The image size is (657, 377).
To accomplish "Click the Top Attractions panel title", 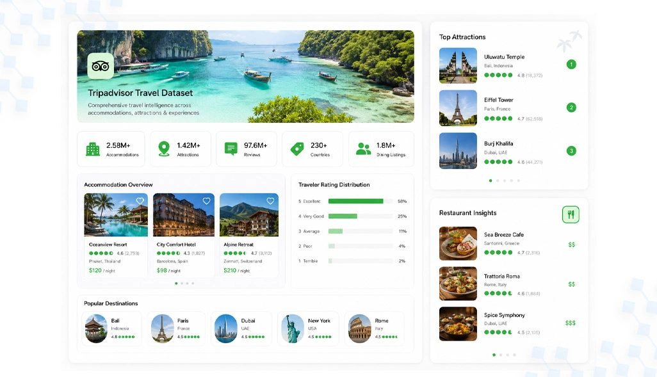I will point(462,37).
